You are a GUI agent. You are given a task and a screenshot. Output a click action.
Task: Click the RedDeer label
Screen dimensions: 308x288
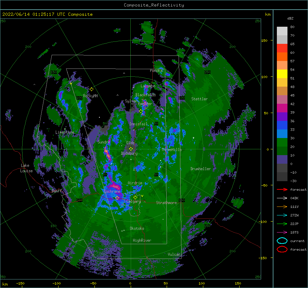[145, 104]
